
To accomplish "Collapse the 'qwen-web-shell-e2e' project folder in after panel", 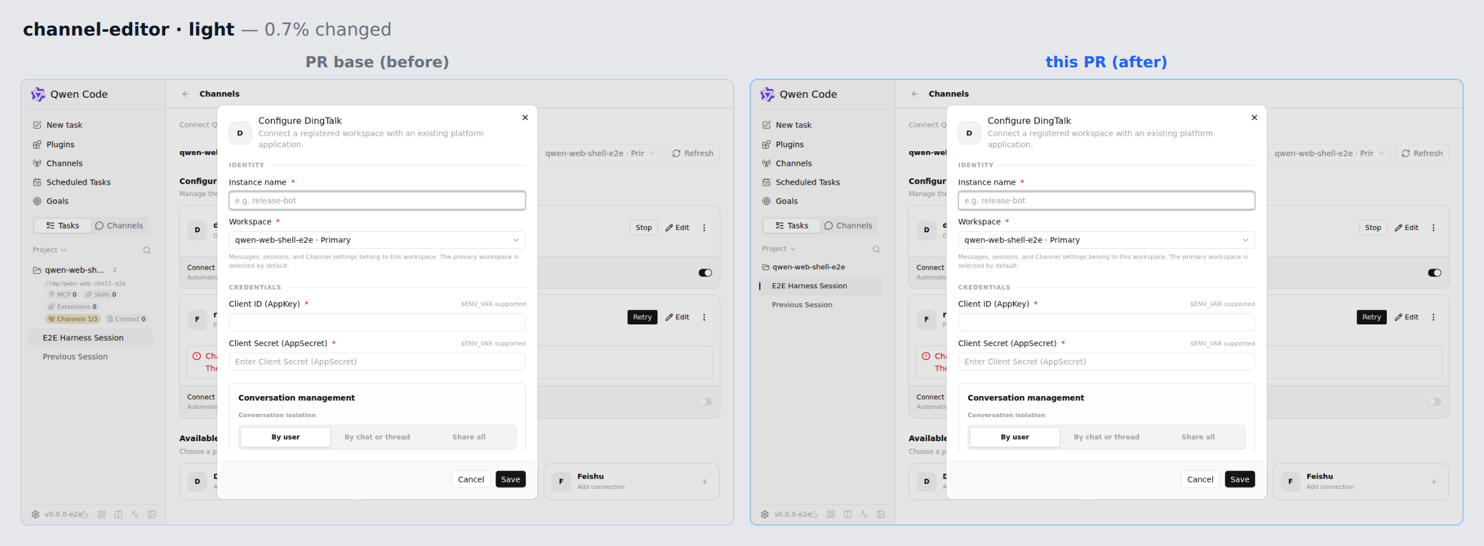I will tap(804, 267).
